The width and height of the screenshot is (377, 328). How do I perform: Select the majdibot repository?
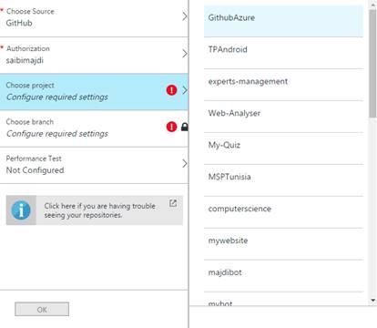click(283, 276)
